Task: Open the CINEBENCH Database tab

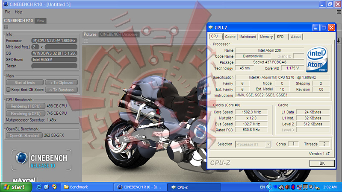Action: click(x=119, y=35)
